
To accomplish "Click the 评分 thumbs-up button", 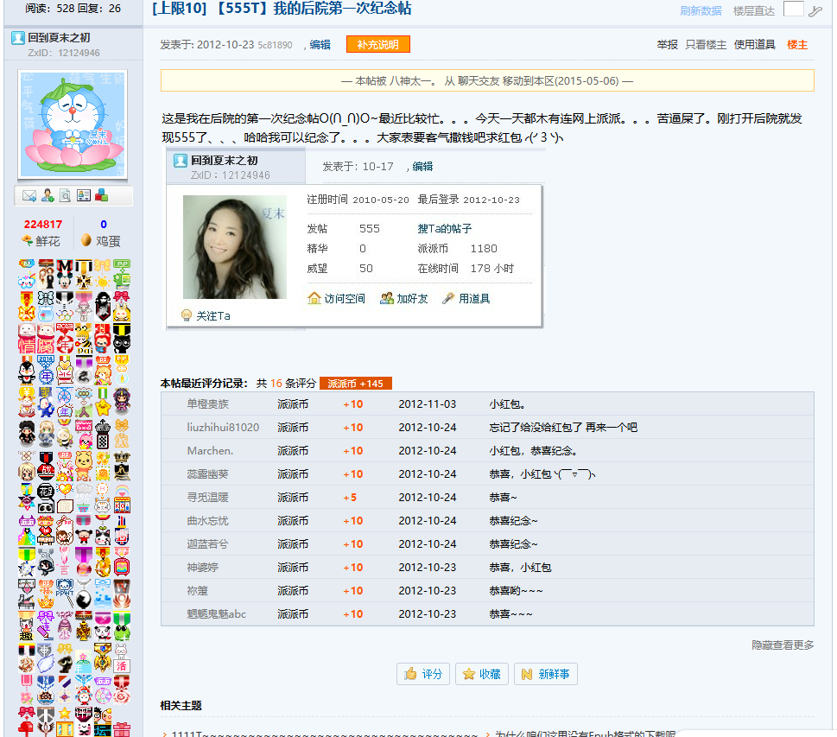I will 423,674.
